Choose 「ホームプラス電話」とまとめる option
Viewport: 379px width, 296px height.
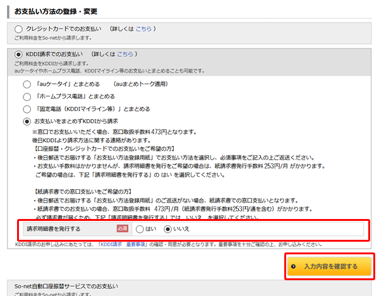pos(27,97)
